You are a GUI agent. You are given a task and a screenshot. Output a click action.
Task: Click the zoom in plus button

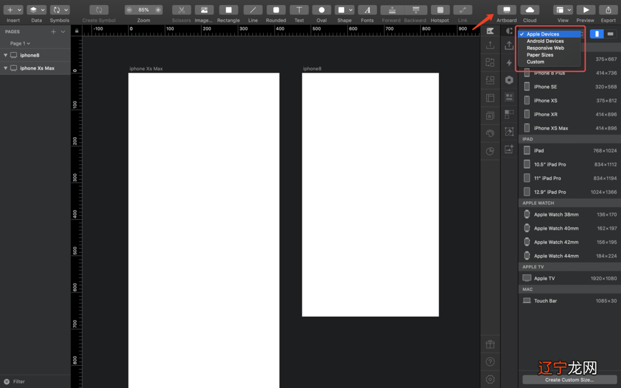pyautogui.click(x=158, y=10)
